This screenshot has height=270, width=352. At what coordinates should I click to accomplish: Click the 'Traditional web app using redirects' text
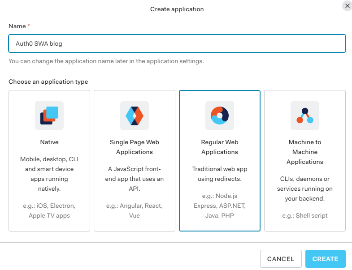tap(220, 174)
